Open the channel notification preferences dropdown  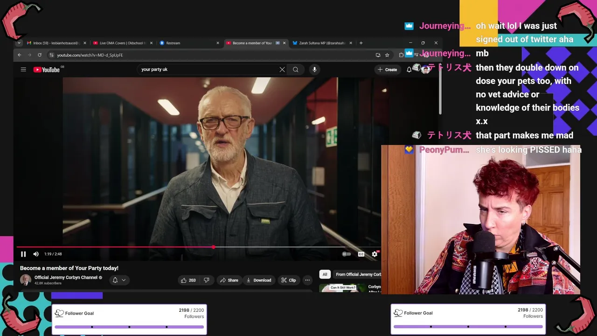pyautogui.click(x=119, y=280)
